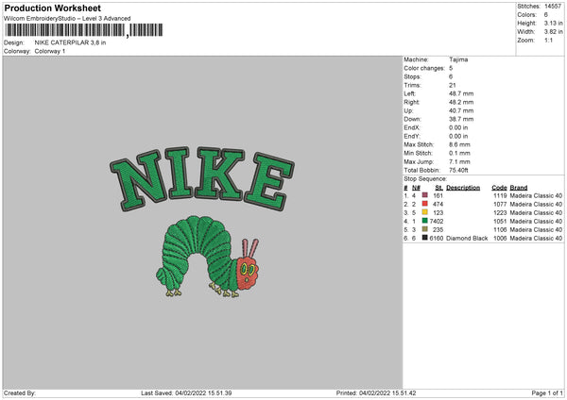
Task: Click the Colorway 1 value
Action: point(50,51)
